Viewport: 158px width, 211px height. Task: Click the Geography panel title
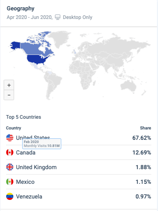pos(21,9)
